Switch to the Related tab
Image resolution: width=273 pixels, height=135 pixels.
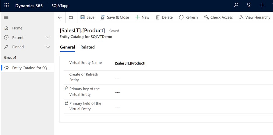point(87,47)
